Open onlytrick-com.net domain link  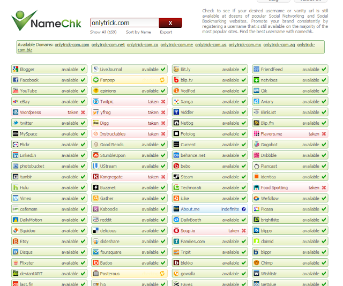coord(108,44)
